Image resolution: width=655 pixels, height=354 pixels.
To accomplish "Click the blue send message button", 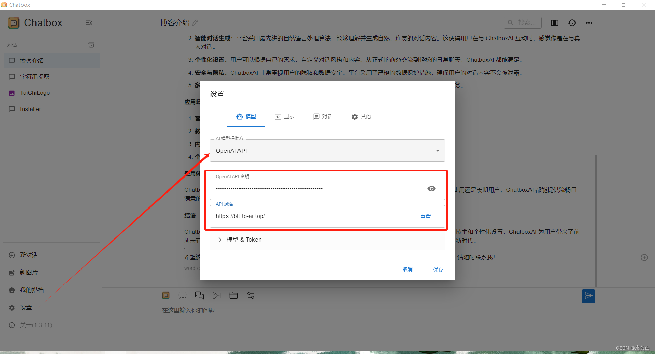I will click(x=588, y=296).
